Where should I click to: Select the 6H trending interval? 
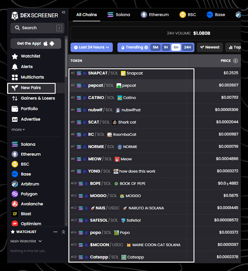[x=176, y=47]
